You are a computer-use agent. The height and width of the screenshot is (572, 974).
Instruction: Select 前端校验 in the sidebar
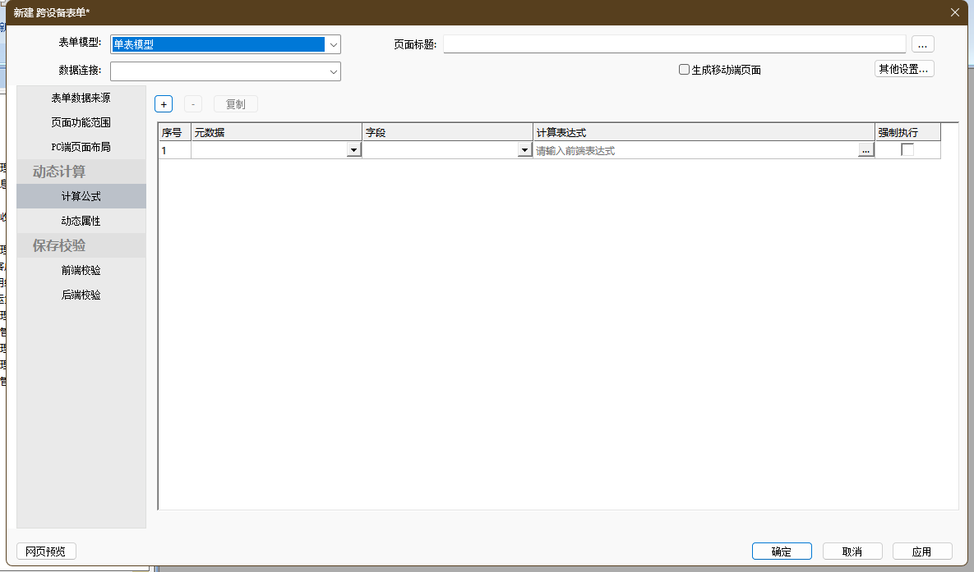[81, 270]
